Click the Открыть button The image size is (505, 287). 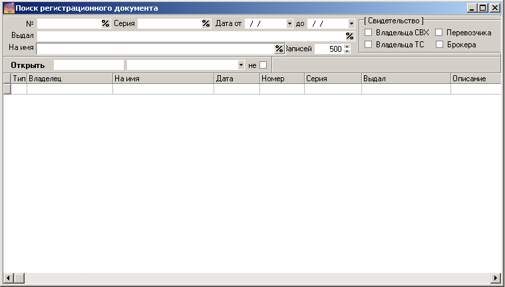28,65
